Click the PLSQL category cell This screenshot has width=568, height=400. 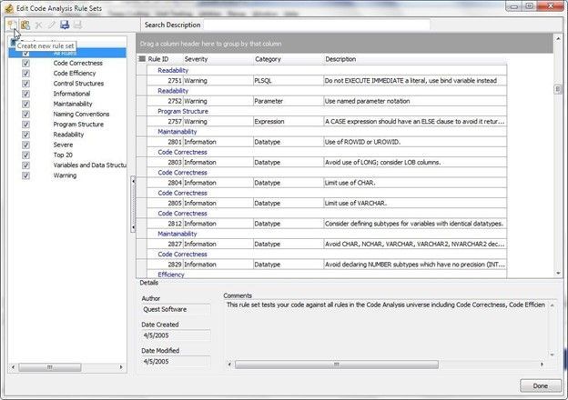click(x=288, y=81)
